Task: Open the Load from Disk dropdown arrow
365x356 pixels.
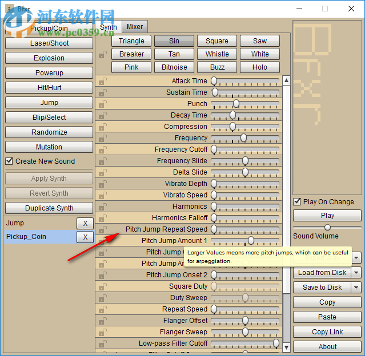Action: click(356, 272)
